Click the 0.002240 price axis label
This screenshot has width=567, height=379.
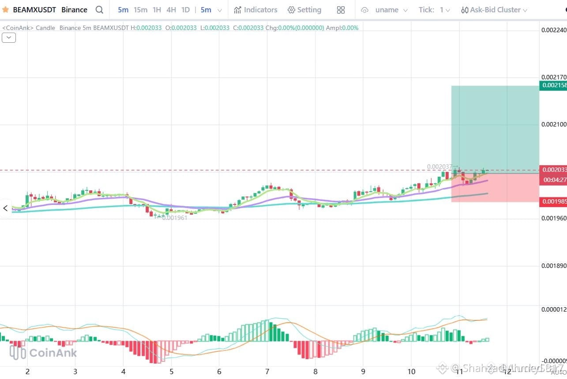tap(554, 30)
